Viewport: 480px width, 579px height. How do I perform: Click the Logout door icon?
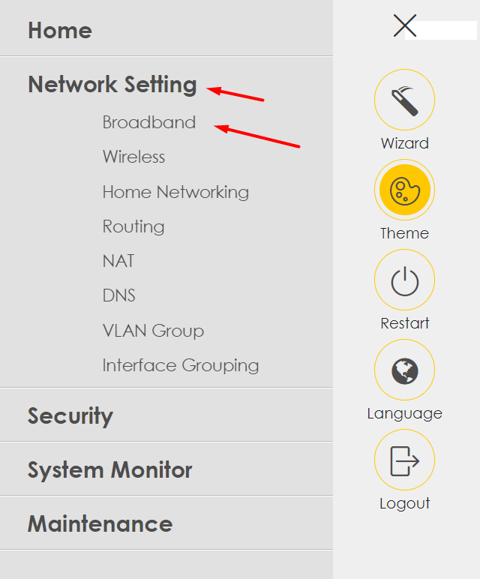coord(405,460)
